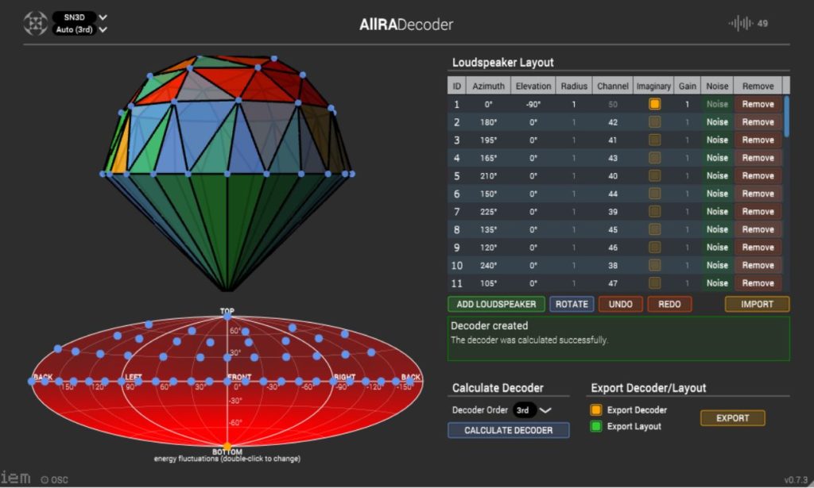Toggle Imaginary checkbox for loudspeaker 5
814x488 pixels.
tap(655, 175)
